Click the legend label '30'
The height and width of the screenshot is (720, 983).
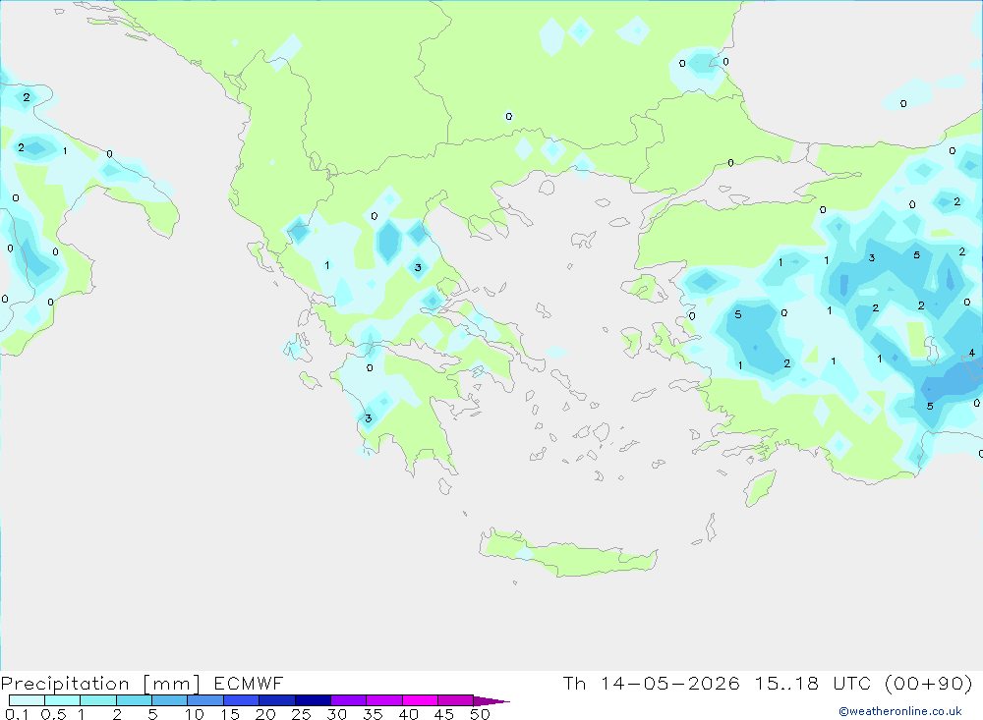(x=336, y=714)
